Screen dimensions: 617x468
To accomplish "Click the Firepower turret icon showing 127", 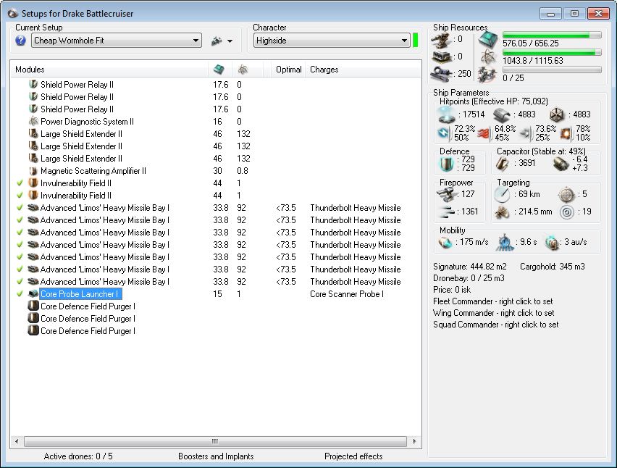I will pyautogui.click(x=446, y=194).
